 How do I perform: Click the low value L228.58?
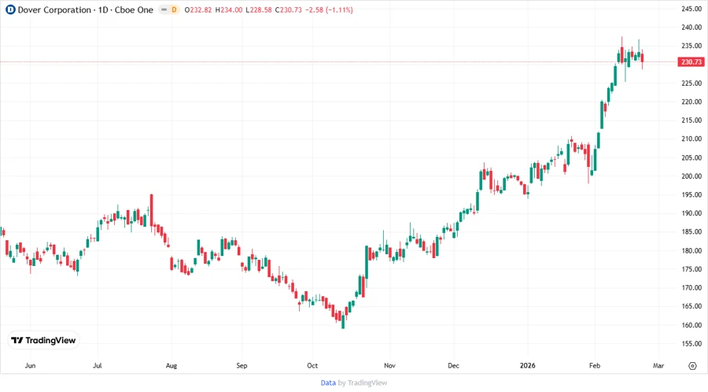(259, 9)
